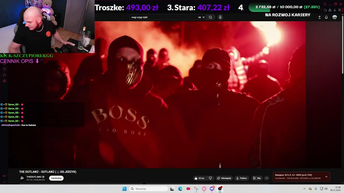Screen dimensions: 344x193
Task: Open Discord from the taskbar
Action: 212,189
